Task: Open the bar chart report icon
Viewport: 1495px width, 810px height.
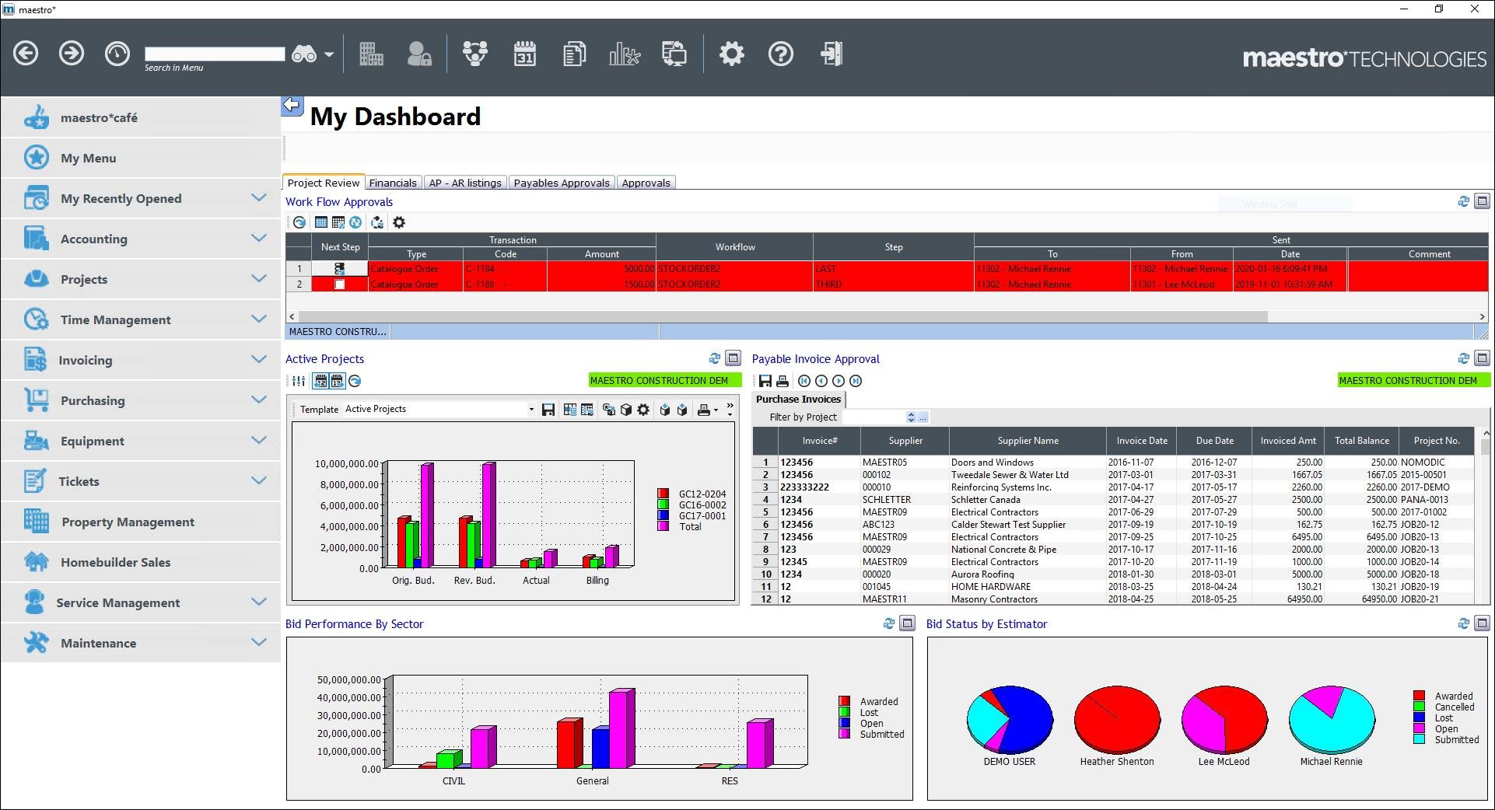Action: point(625,54)
